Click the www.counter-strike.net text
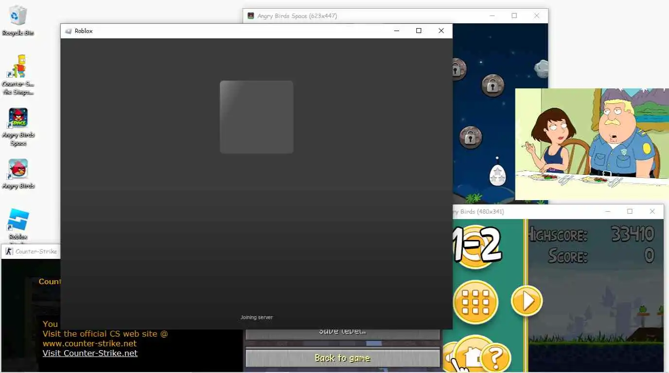This screenshot has height=373, width=669. [89, 343]
